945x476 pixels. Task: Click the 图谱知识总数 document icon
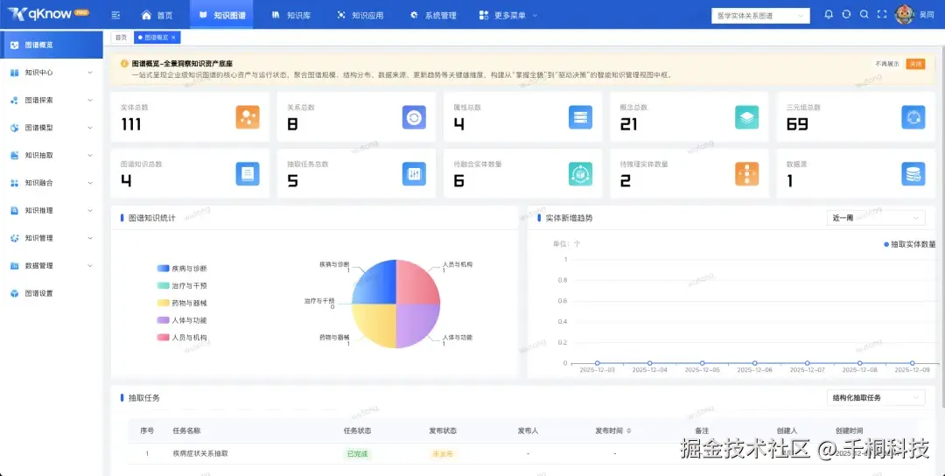248,173
